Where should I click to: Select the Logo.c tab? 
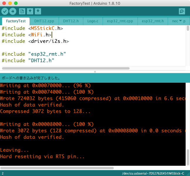point(93,21)
